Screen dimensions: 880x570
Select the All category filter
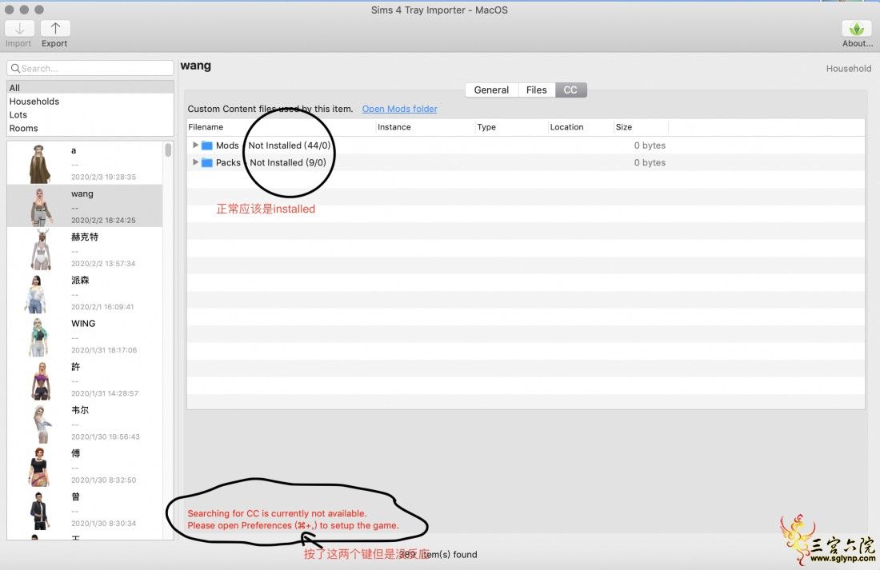coord(90,88)
